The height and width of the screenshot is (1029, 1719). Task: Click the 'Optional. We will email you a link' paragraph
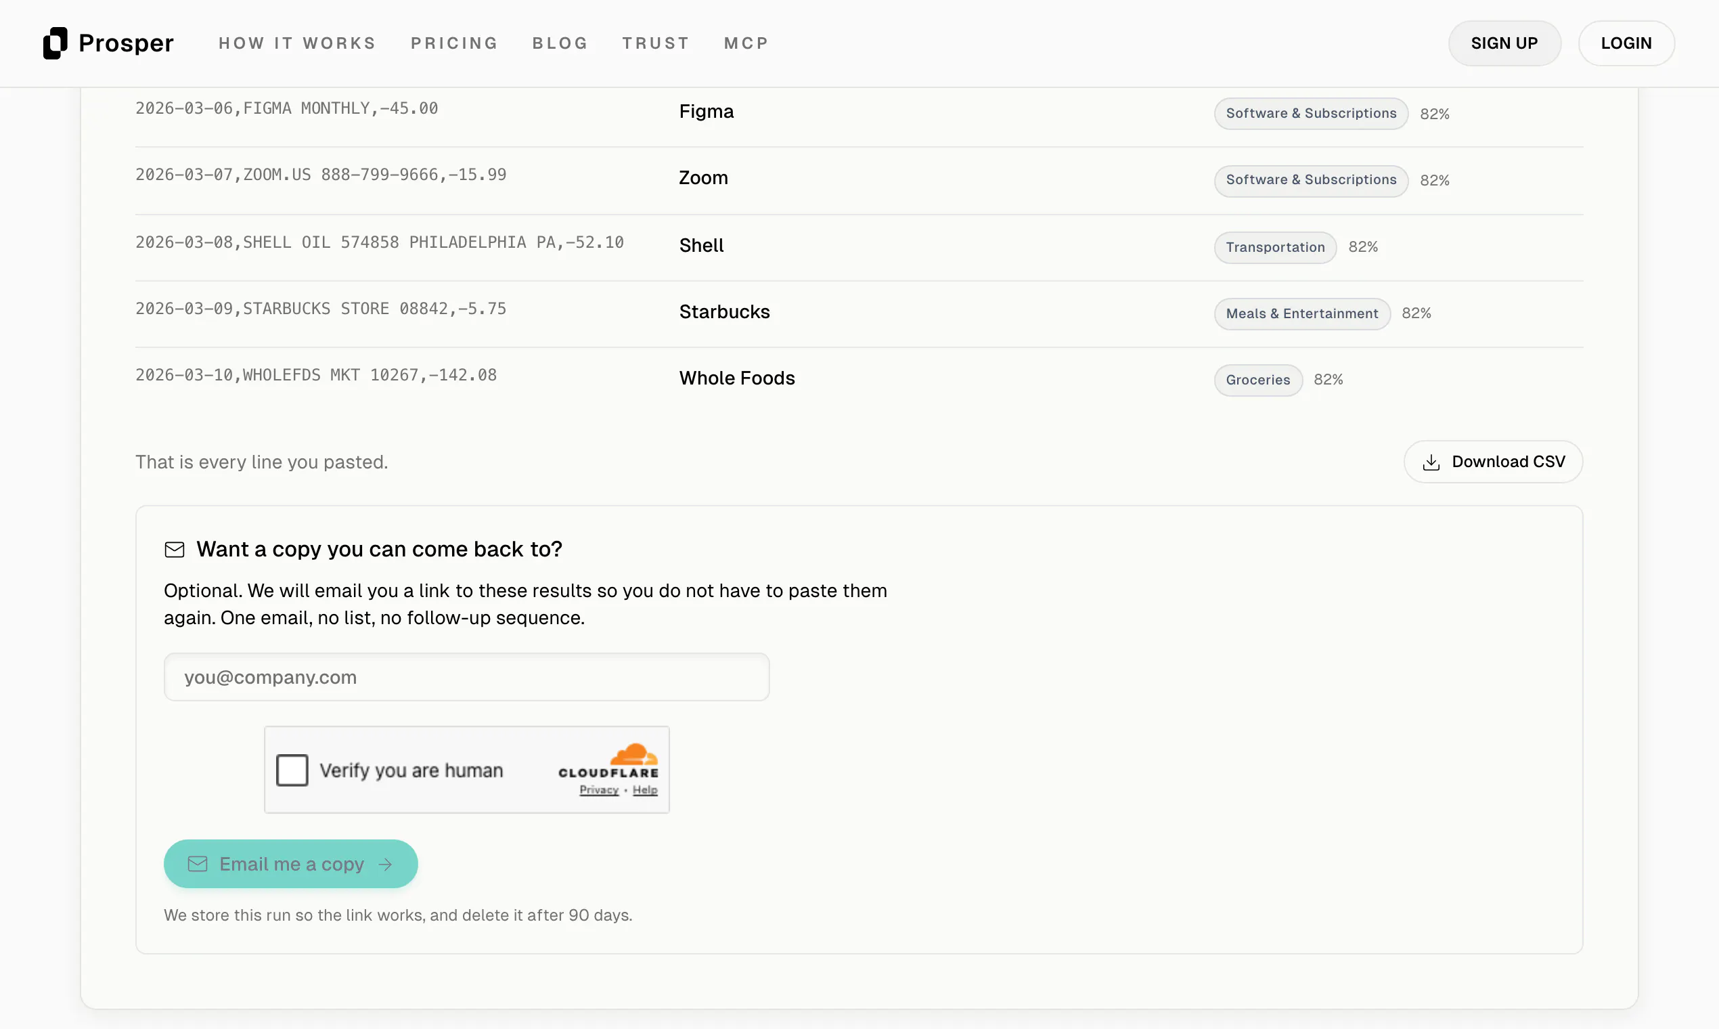[x=525, y=604]
